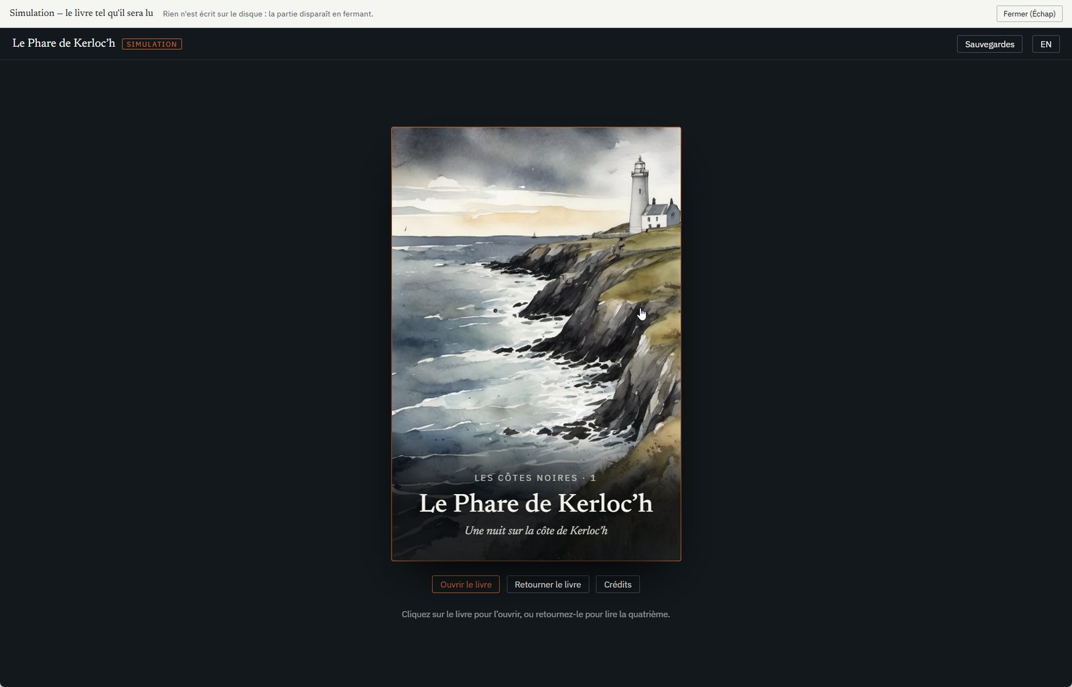Close the simulation with Fermer (Échap)
Image resolution: width=1072 pixels, height=687 pixels.
pos(1029,14)
